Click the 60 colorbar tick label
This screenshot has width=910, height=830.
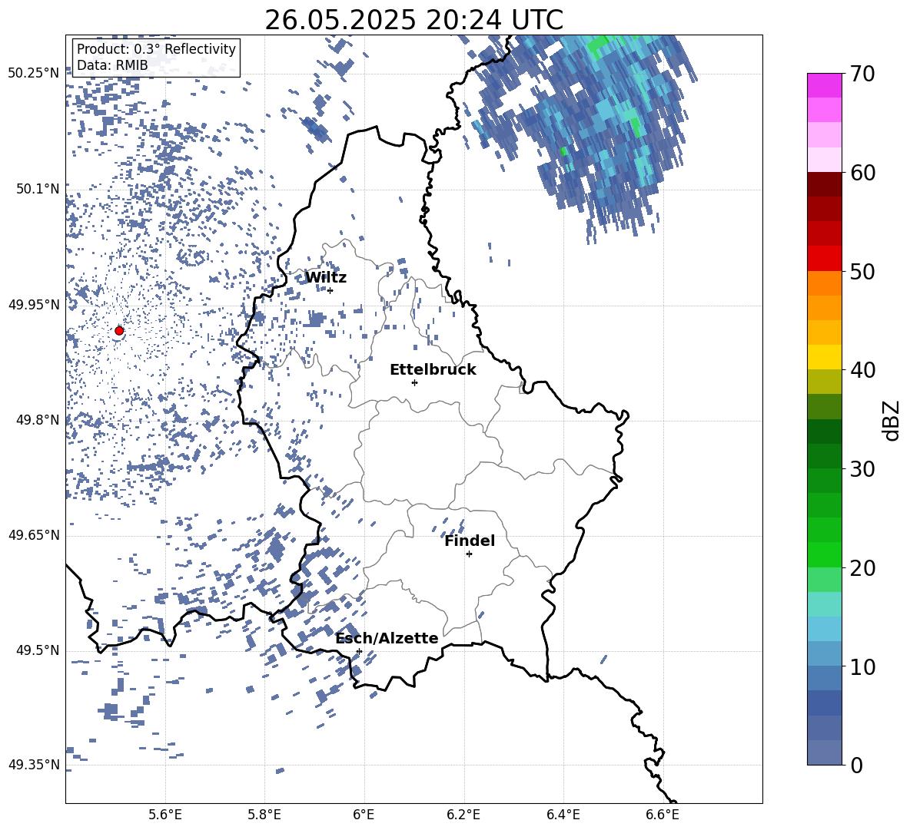862,173
